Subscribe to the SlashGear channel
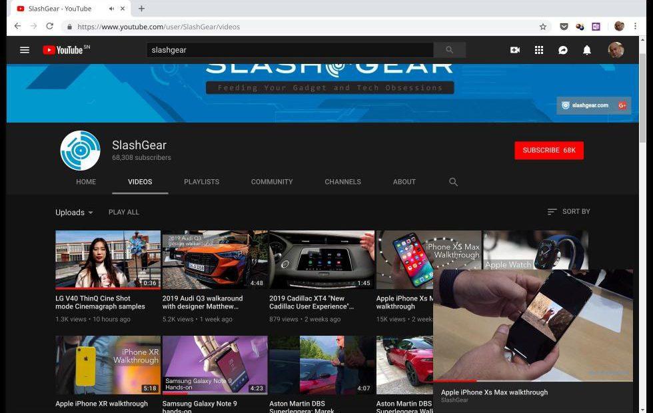This screenshot has height=413, width=653. pos(549,151)
